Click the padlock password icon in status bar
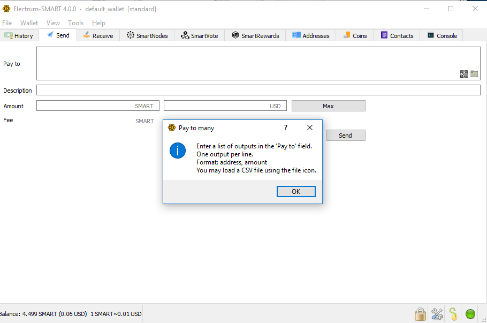The image size is (487, 323). click(420, 314)
